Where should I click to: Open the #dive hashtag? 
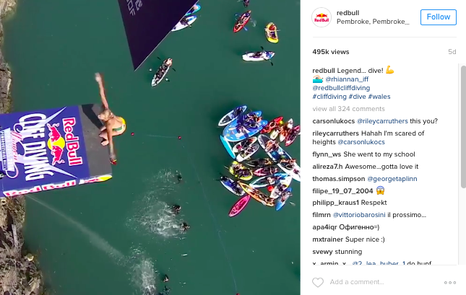[x=357, y=97]
